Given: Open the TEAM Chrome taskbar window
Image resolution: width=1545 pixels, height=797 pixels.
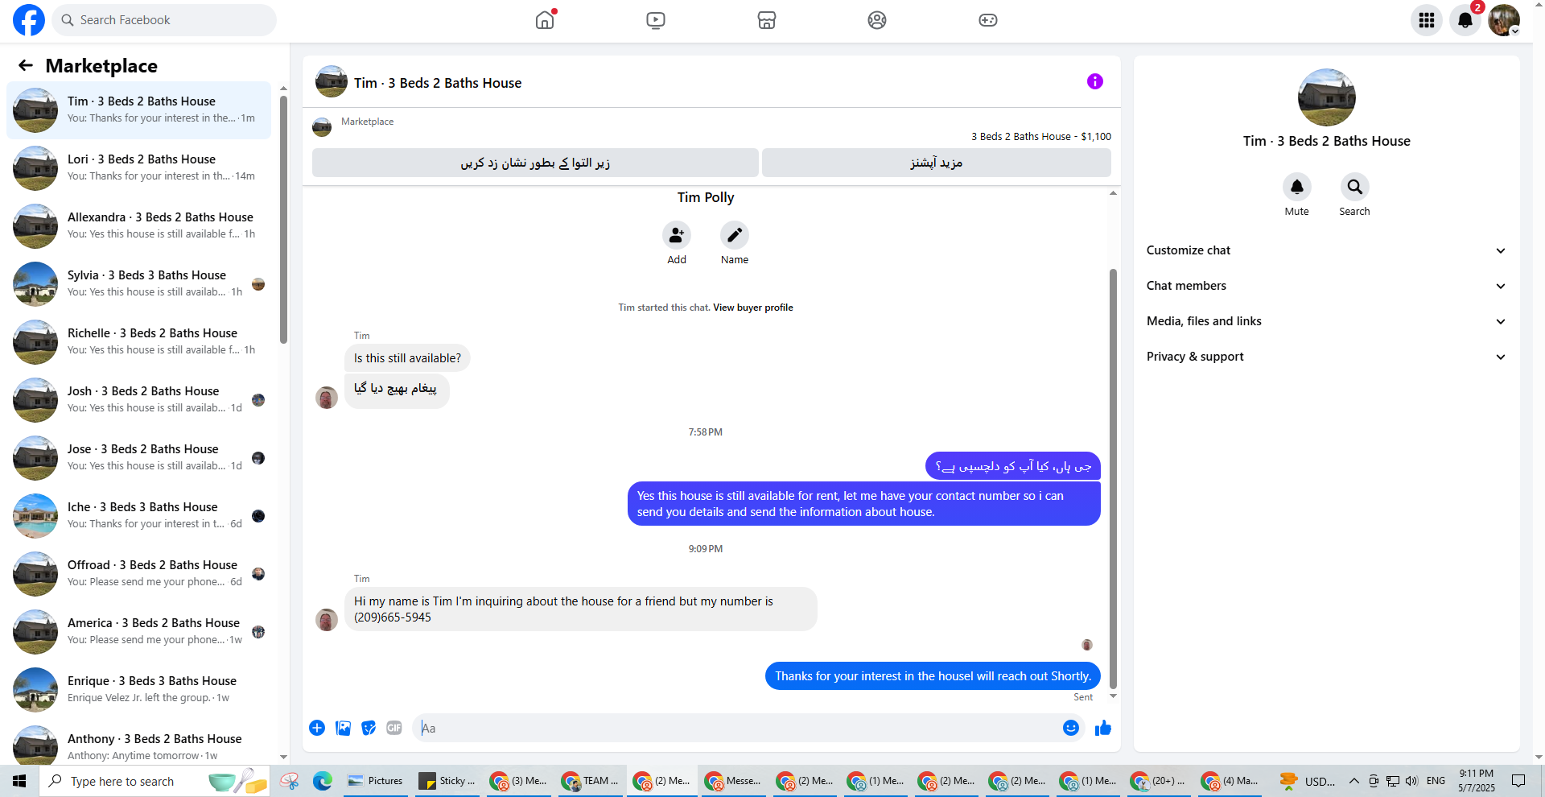Looking at the screenshot, I should [x=591, y=781].
